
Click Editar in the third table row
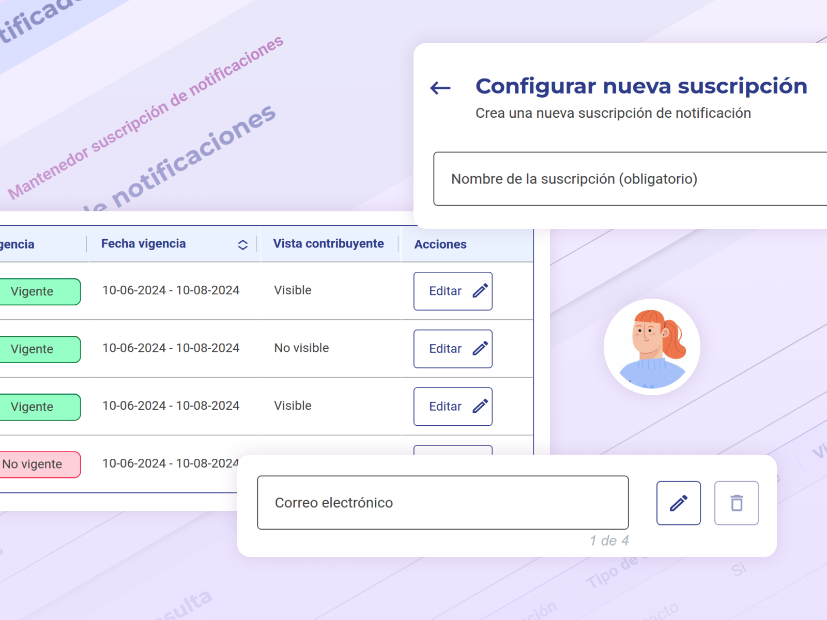(x=453, y=407)
